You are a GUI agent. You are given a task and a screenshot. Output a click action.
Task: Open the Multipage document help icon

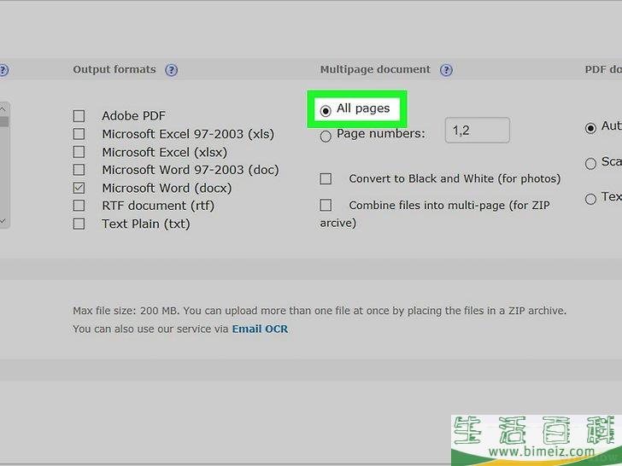[446, 70]
